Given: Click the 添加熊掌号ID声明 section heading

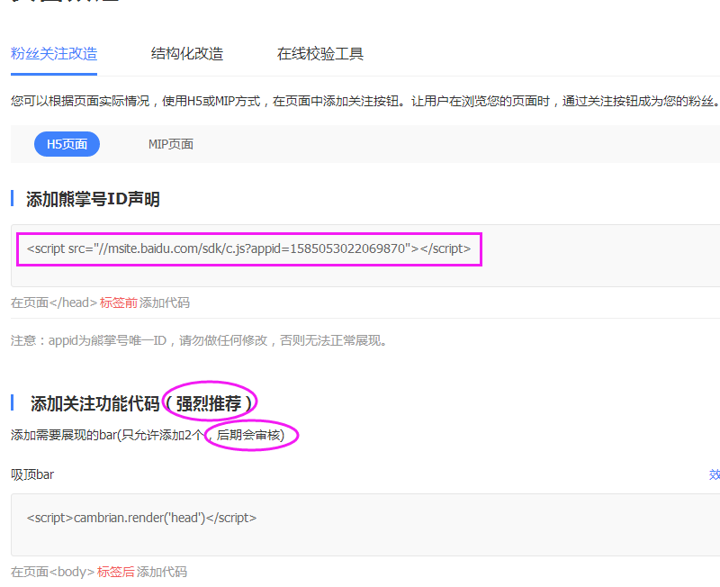Looking at the screenshot, I should pyautogui.click(x=90, y=199).
